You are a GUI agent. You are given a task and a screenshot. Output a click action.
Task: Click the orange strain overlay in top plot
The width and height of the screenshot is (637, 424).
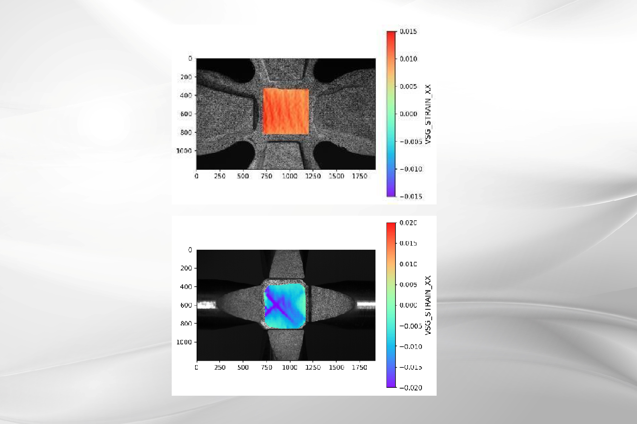pyautogui.click(x=286, y=111)
